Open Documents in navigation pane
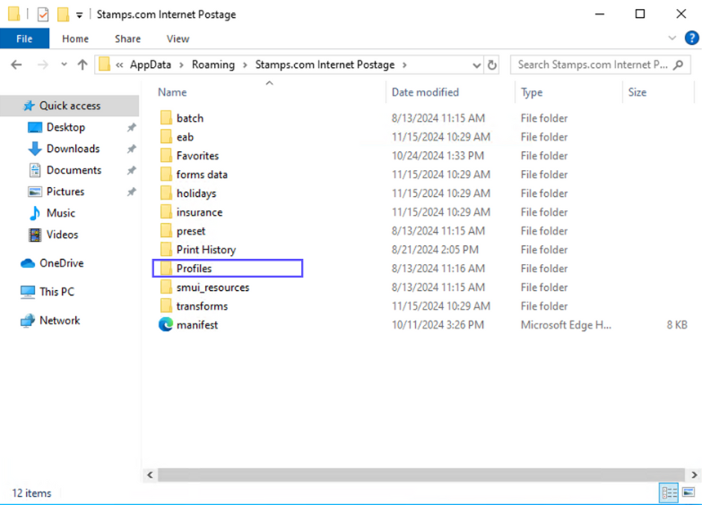The image size is (702, 505). (74, 170)
